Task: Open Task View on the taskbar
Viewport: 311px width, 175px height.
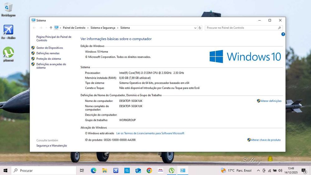Action: [x=82, y=170]
